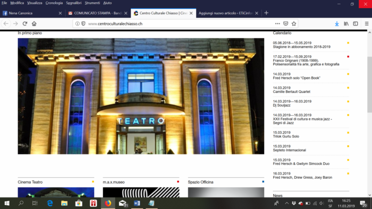Open the Segnalibri menu
Screen dimensions: 372x209
coord(73,3)
